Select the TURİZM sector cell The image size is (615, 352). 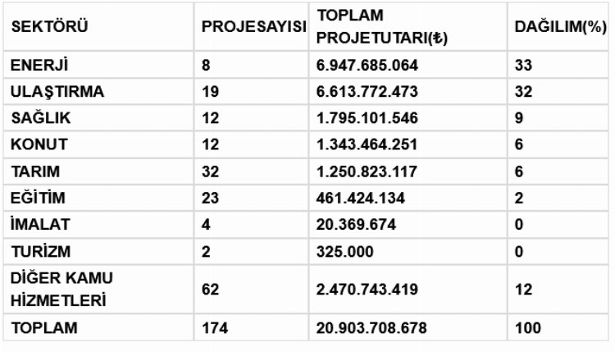tap(39, 251)
